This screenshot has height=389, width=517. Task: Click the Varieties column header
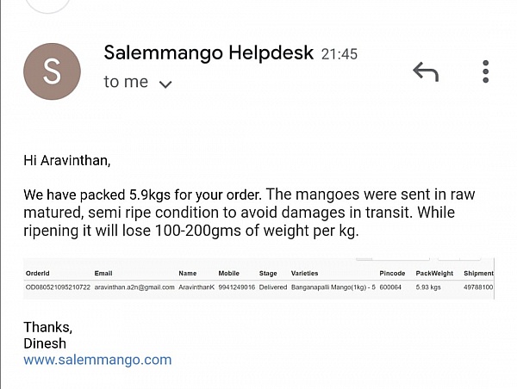click(x=305, y=273)
